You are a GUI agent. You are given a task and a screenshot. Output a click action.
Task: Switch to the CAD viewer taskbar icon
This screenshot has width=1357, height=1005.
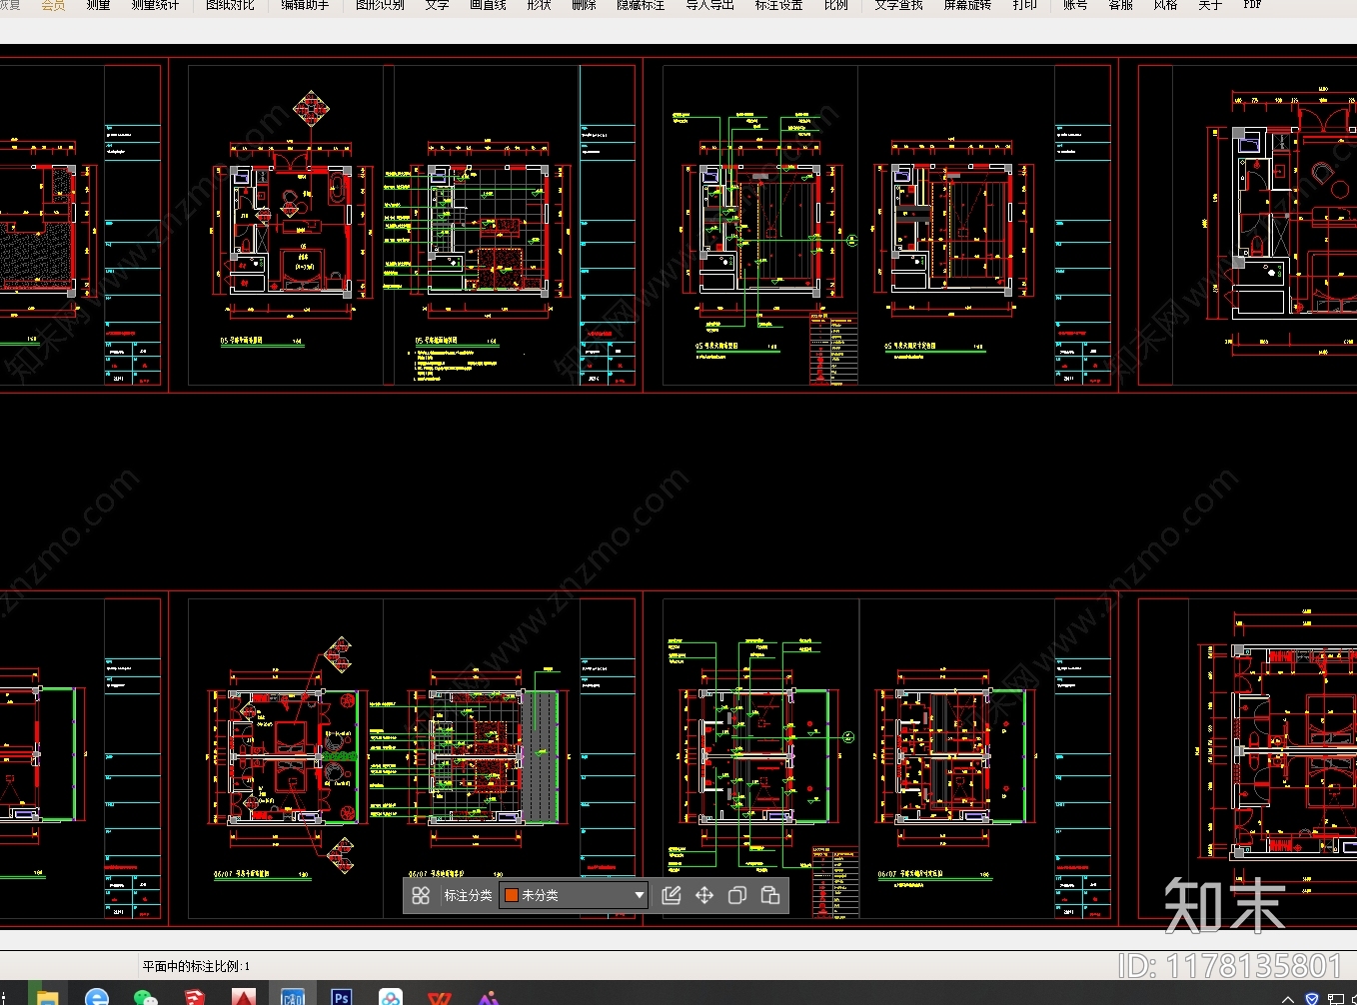tap(293, 995)
